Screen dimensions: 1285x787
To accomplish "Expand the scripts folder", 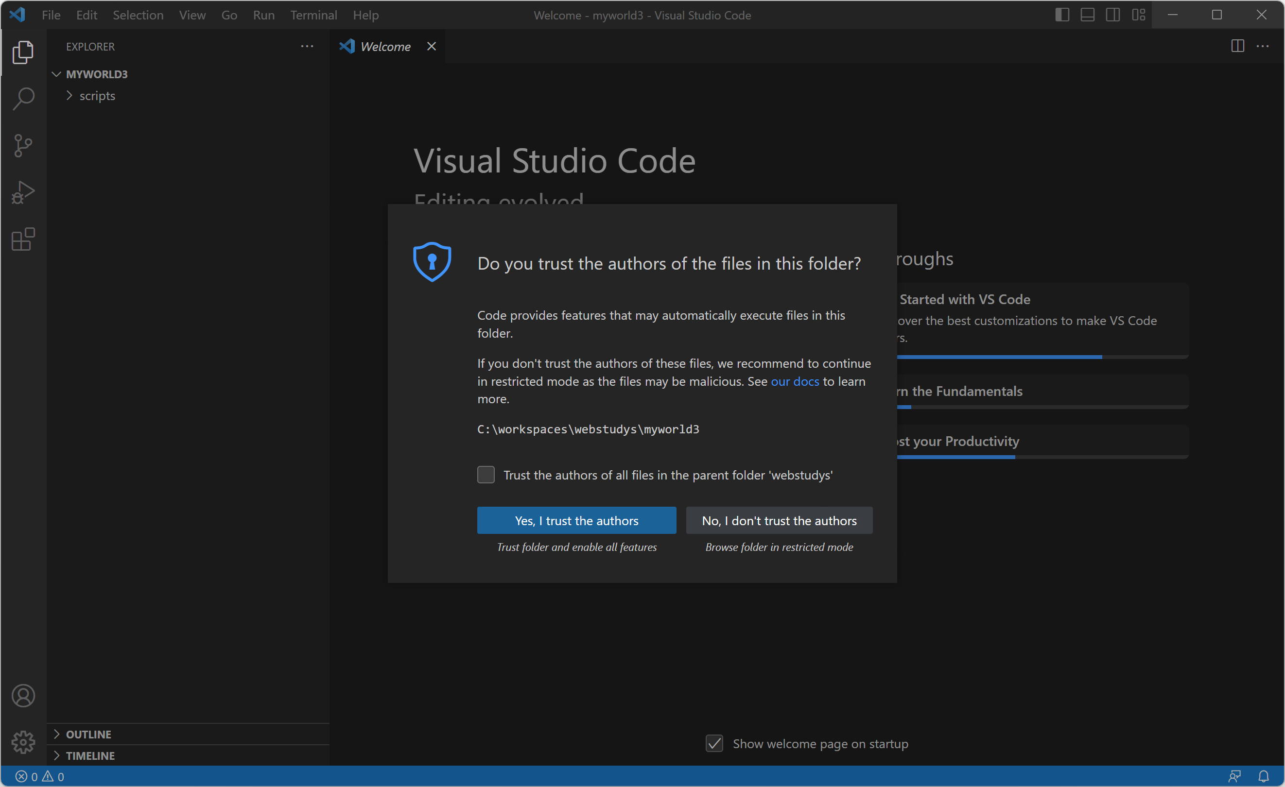I will tap(97, 96).
